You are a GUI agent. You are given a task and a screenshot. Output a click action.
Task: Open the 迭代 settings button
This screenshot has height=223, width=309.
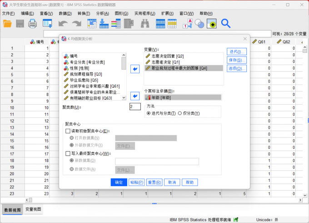[x=236, y=52]
